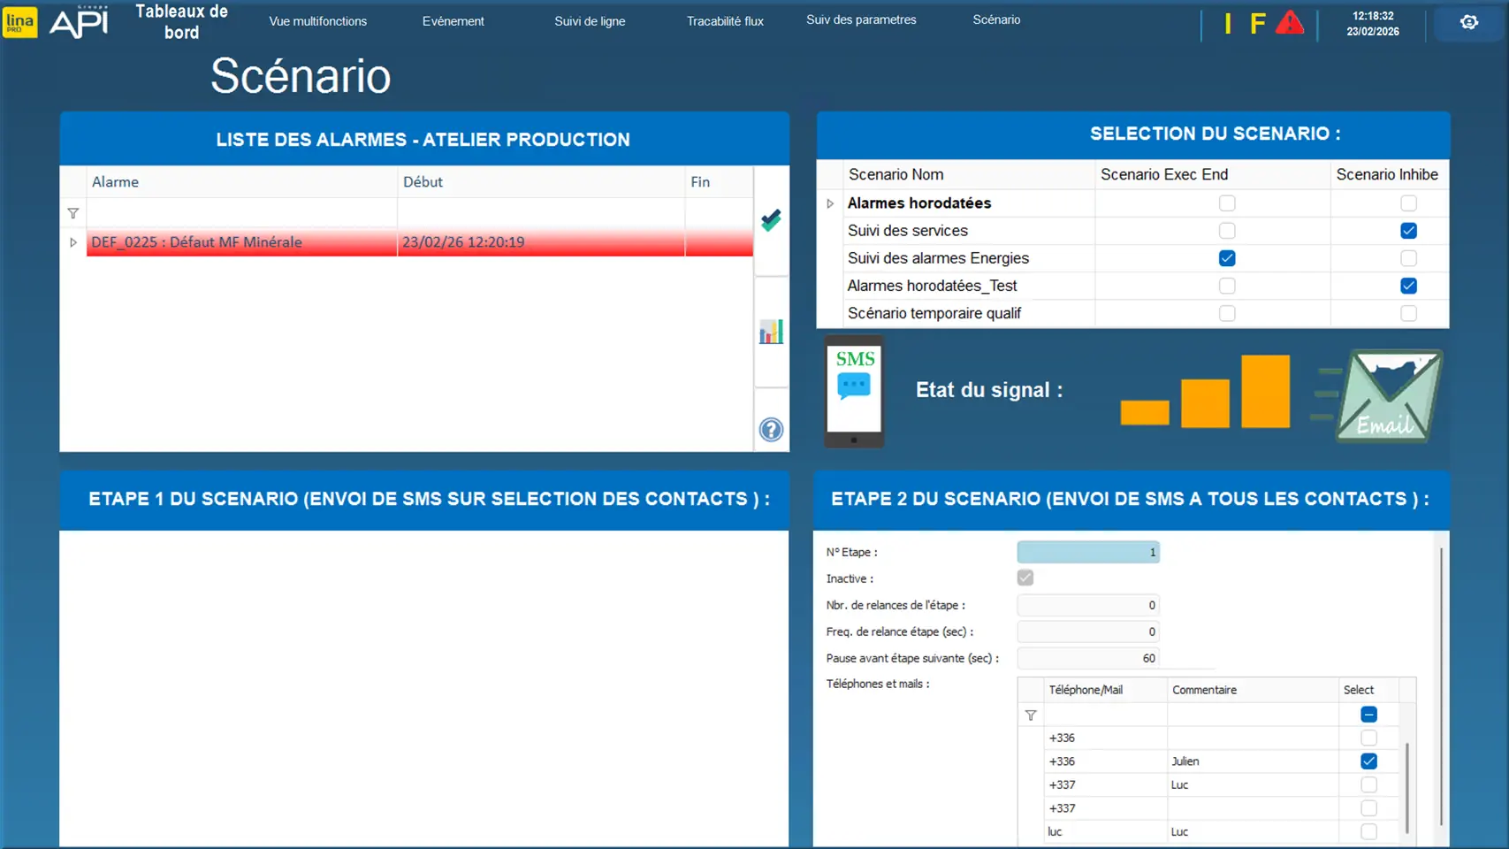Viewport: 1509px width, 849px height.
Task: Open the Suivi de ligne menu
Action: (x=590, y=21)
